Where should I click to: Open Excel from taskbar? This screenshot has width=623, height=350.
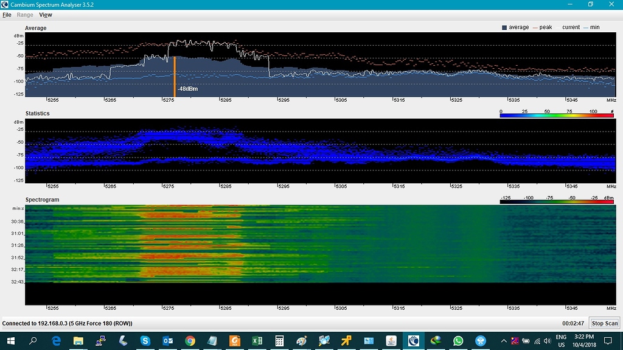pyautogui.click(x=257, y=341)
